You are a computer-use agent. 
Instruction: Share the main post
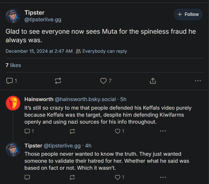tap(153, 81)
